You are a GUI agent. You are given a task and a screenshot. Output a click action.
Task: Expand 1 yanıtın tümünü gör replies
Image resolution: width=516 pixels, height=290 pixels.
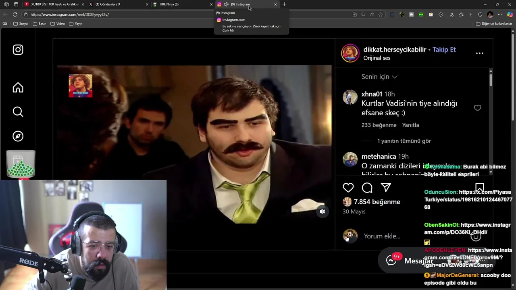404,141
